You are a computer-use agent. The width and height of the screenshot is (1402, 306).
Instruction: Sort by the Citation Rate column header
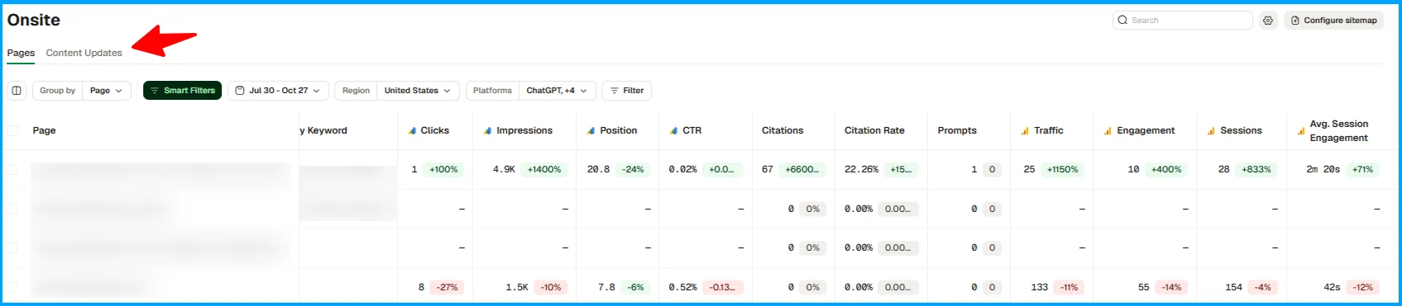coord(874,130)
